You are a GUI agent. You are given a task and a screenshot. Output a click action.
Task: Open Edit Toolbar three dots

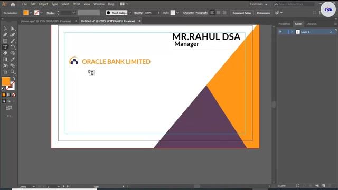pyautogui.click(x=9, y=116)
